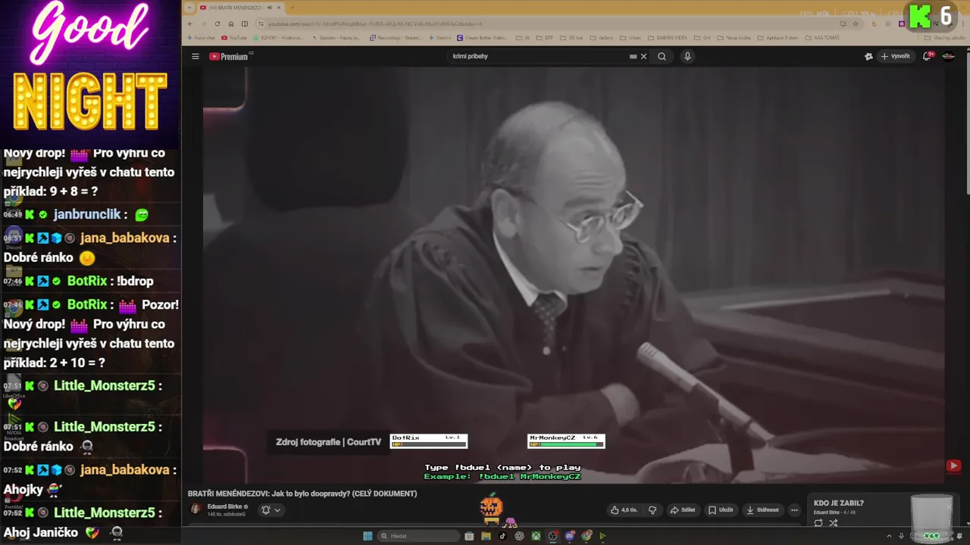Click BotRix '!bdrop' chat message
970x545 pixels.
pos(135,281)
